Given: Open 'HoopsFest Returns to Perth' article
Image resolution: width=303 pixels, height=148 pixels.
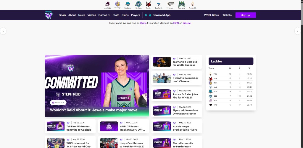Looking at the screenshot, I should 123,143.
